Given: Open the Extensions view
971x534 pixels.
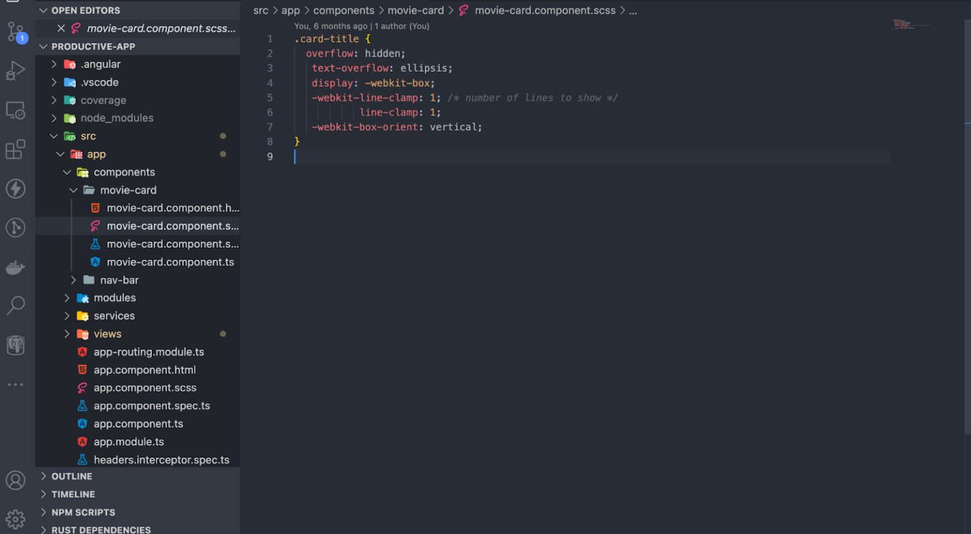Looking at the screenshot, I should click(16, 150).
